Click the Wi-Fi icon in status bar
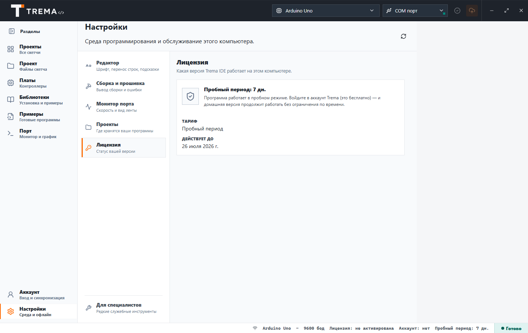Image resolution: width=528 pixels, height=333 pixels. (x=255, y=328)
